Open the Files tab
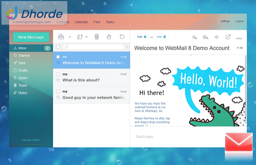This screenshot has width=256, height=165. tap(97, 22)
